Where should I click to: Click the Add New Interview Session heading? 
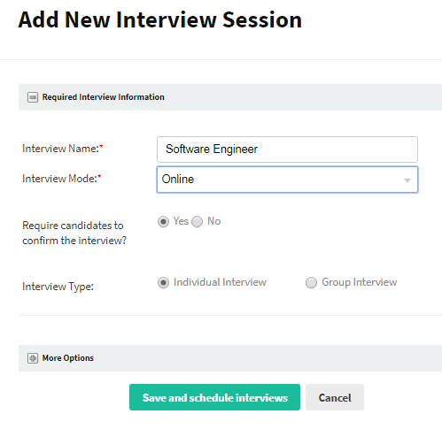point(160,20)
